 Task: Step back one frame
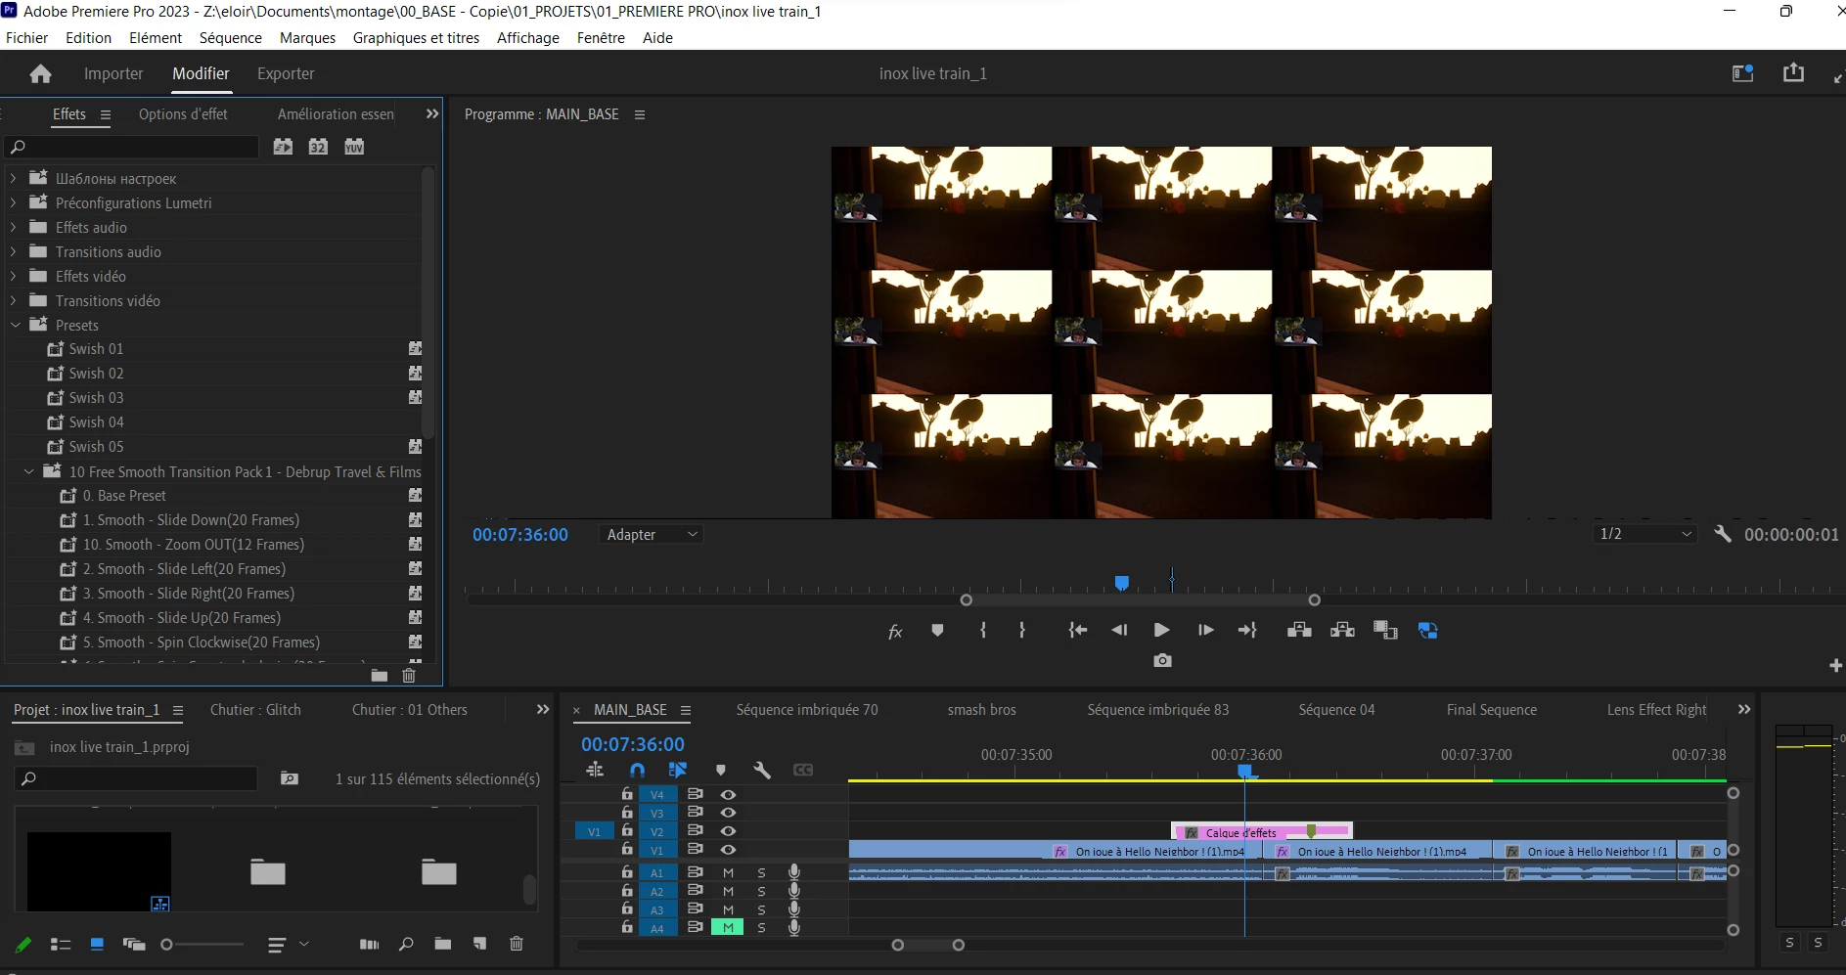click(1119, 631)
